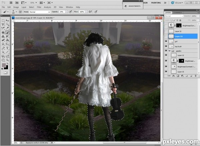The height and width of the screenshot is (146, 200).
Task: Hide Layer 15
Action: pos(166,72)
